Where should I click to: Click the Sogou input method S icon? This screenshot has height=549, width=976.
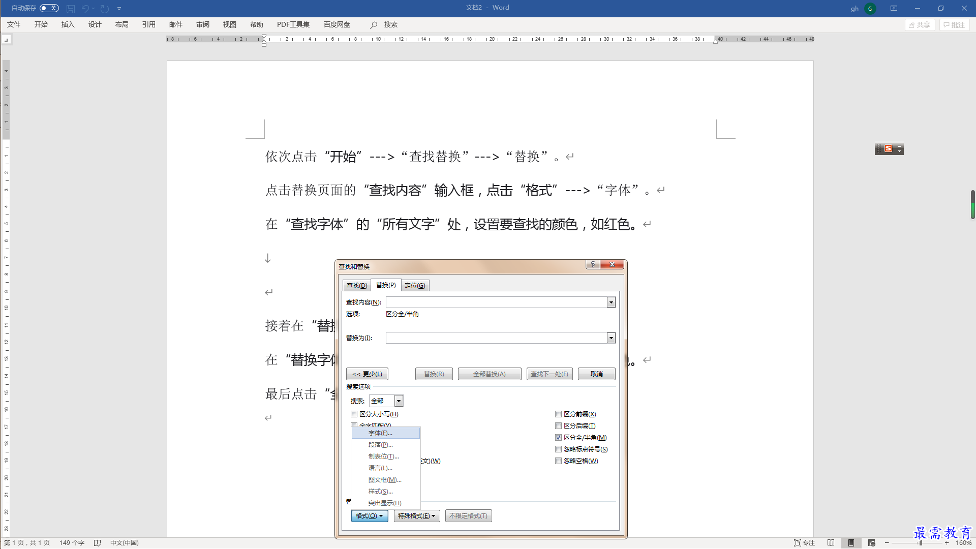point(888,148)
